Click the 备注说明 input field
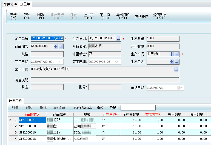Image resolution: width=211 pixels, height=145 pixels. [105, 80]
